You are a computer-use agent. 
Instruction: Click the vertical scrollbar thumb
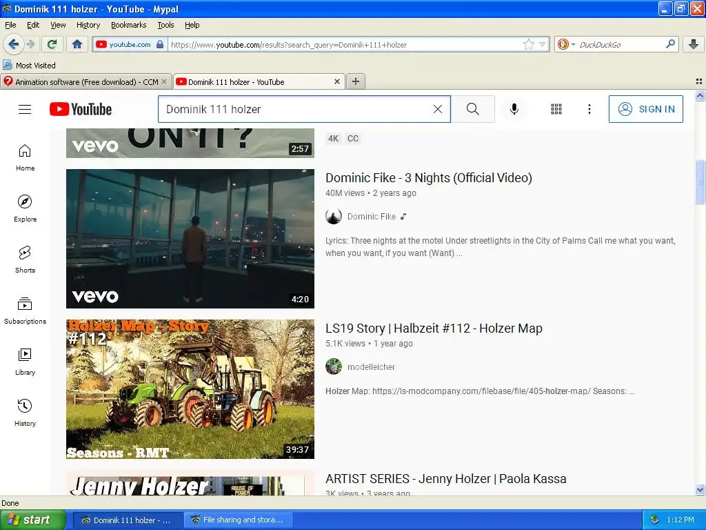point(700,181)
